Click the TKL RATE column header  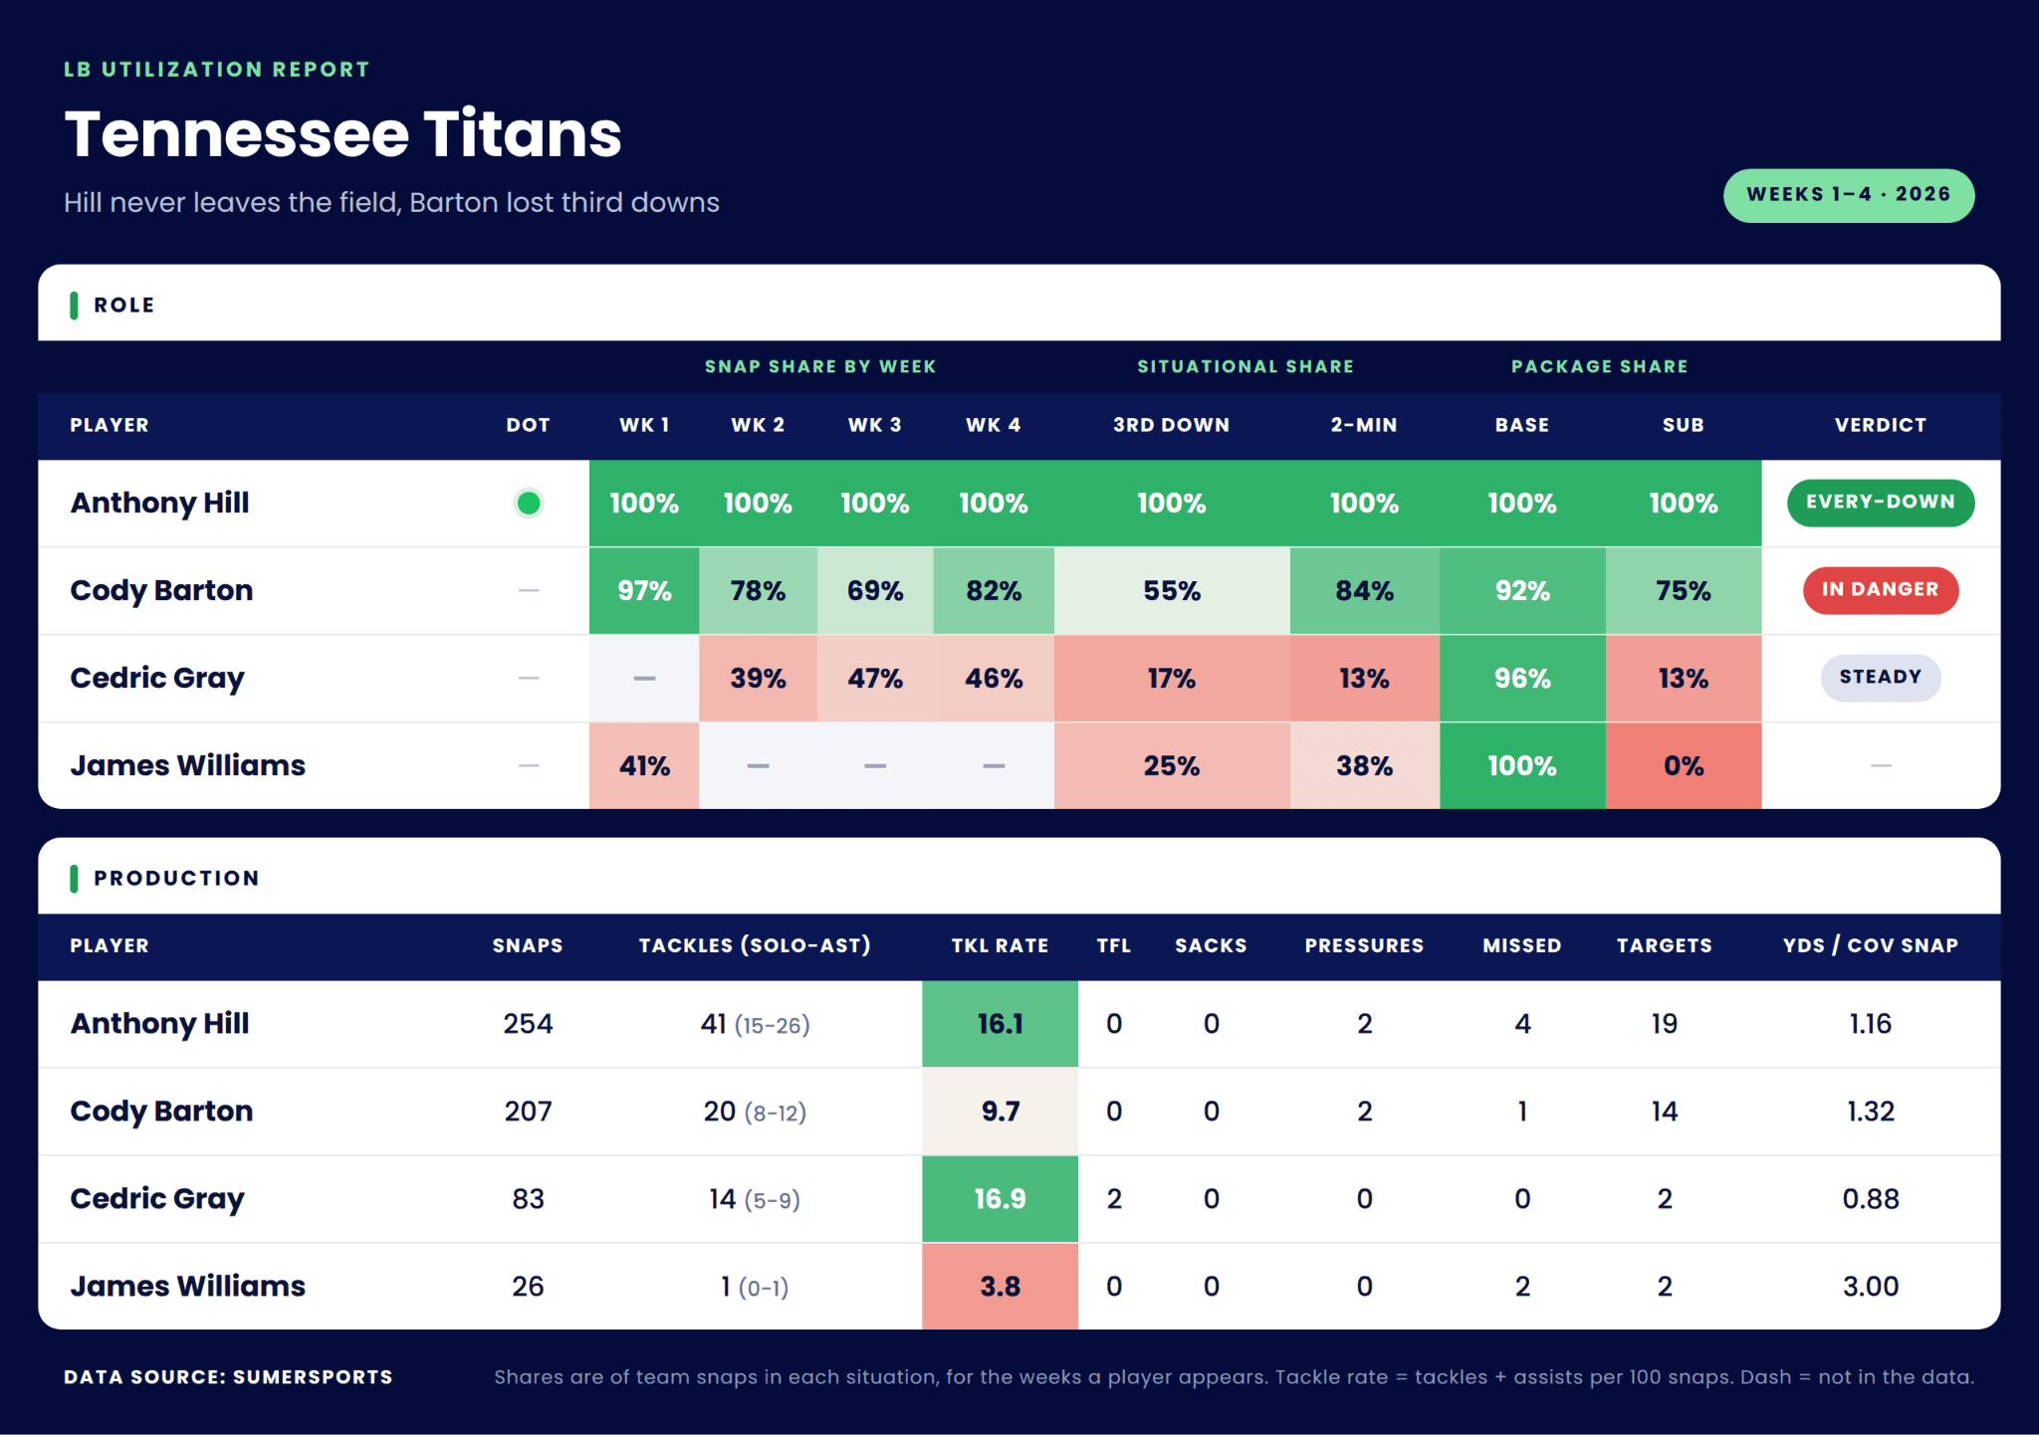click(x=1000, y=946)
